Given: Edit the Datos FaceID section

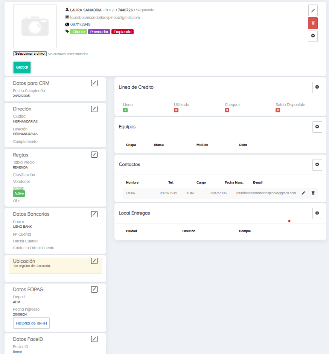Looking at the screenshot, I should (94, 339).
